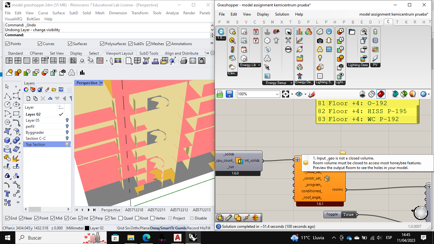
Task: Toggle the Meshes filter checkbox
Action: pyautogui.click(x=148, y=44)
